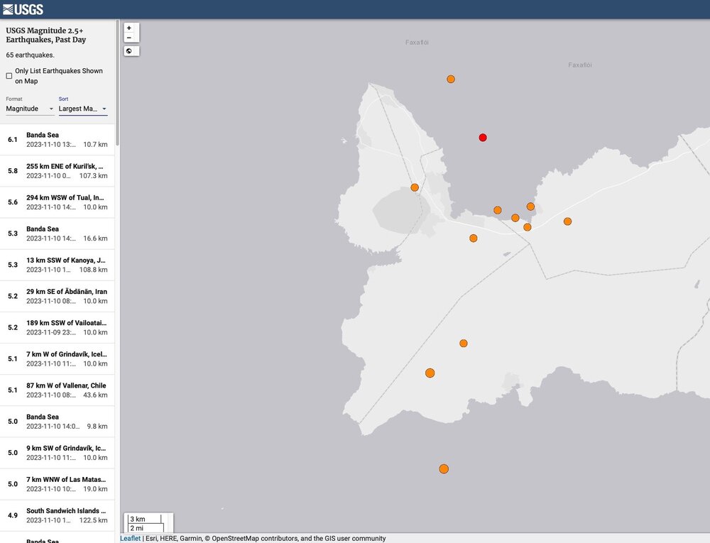The width and height of the screenshot is (710, 543).
Task: Open the Format dropdown set to Magnitude
Action: click(30, 109)
